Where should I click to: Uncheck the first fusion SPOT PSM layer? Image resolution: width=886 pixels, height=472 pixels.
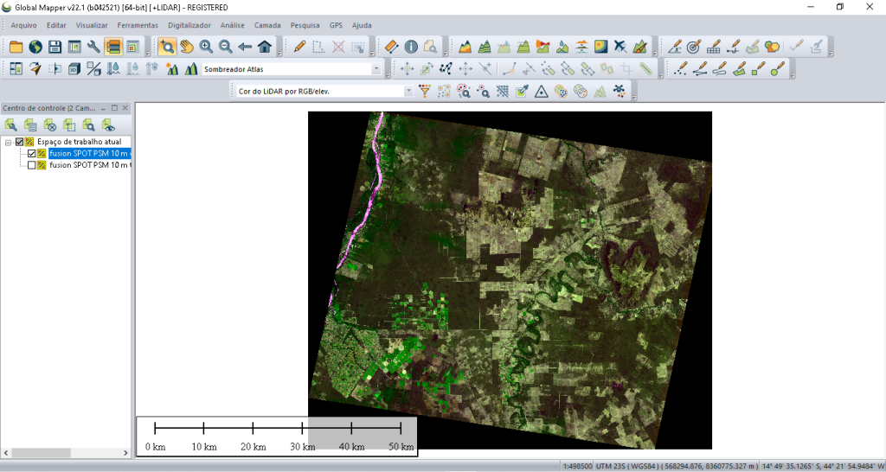32,154
